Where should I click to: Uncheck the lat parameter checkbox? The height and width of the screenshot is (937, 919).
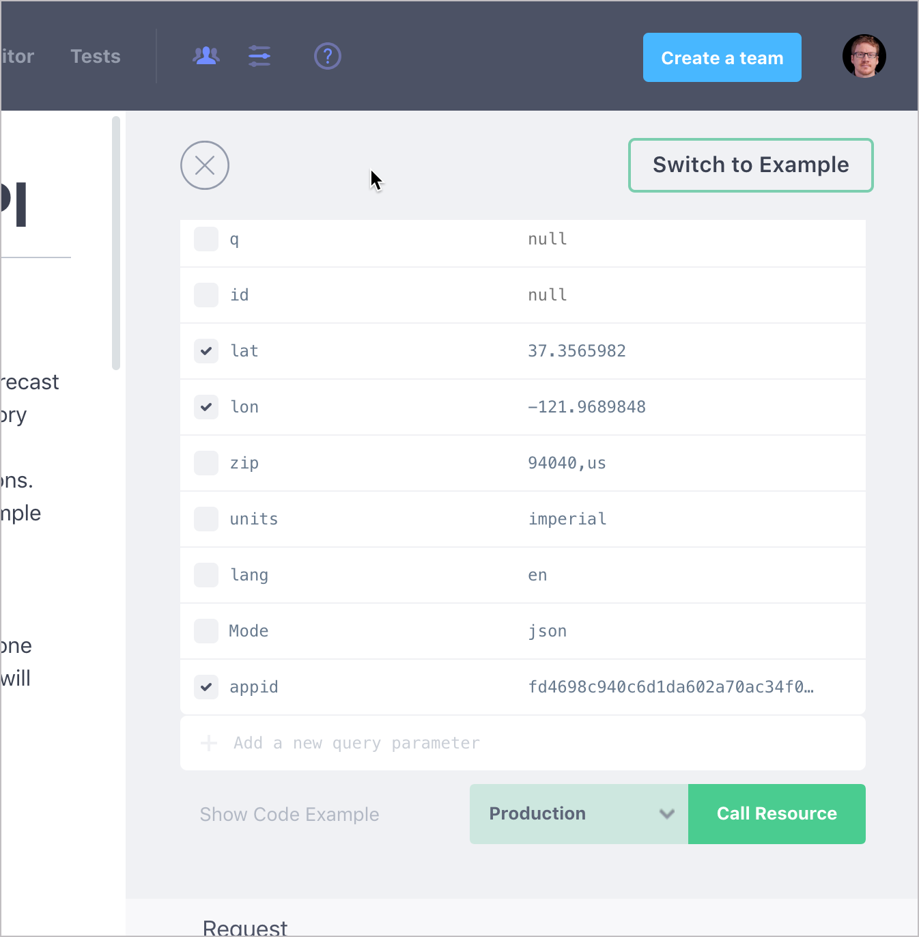[x=206, y=351]
